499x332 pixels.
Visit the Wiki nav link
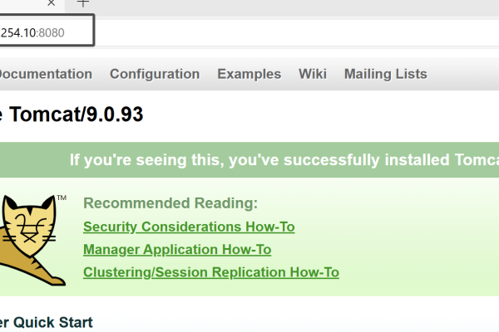click(313, 74)
